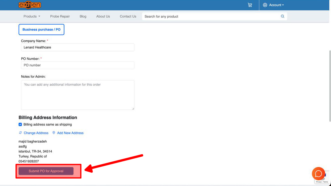Image resolution: width=331 pixels, height=186 pixels.
Task: Open the chat bubble in bottom corner
Action: click(318, 174)
